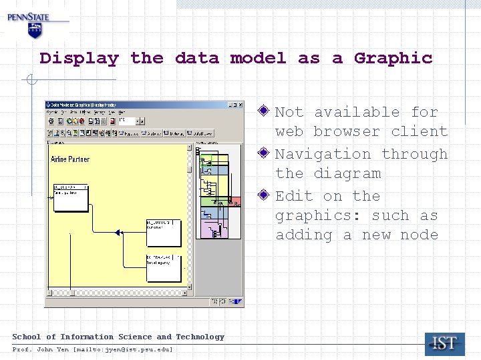
Task: Open the zoom percentage dropdown arrow
Action: pyautogui.click(x=138, y=121)
